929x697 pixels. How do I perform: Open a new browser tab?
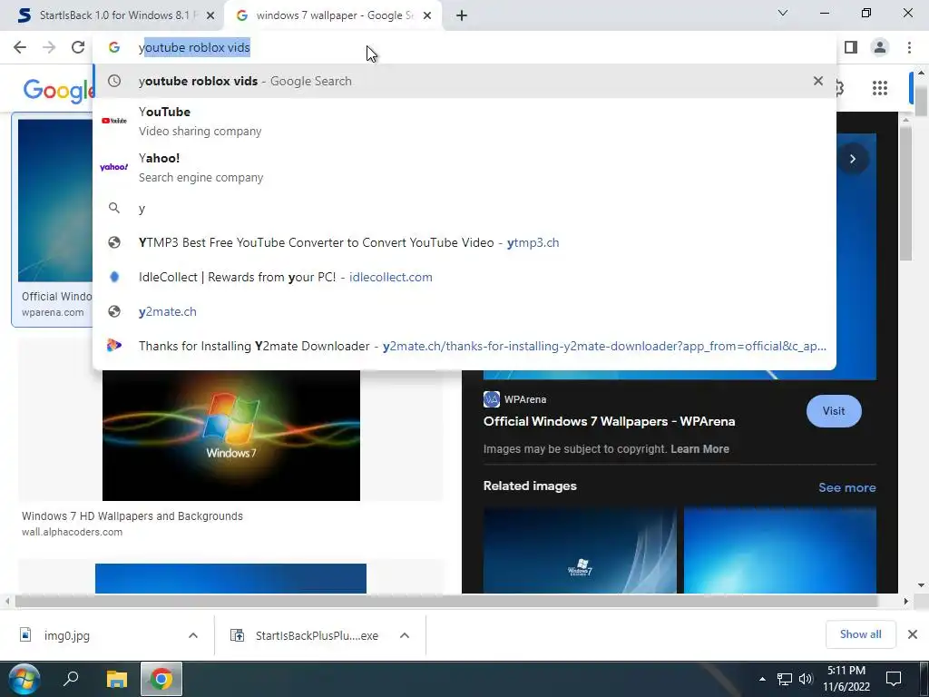pyautogui.click(x=462, y=16)
